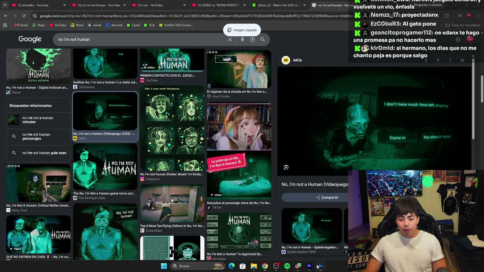Open the preview title 'No, I'm not a Human (Videojuego'

[315, 184]
